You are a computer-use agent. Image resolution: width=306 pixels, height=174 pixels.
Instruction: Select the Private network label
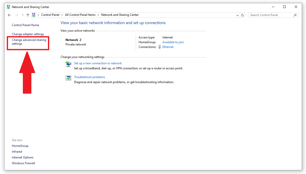(x=76, y=44)
